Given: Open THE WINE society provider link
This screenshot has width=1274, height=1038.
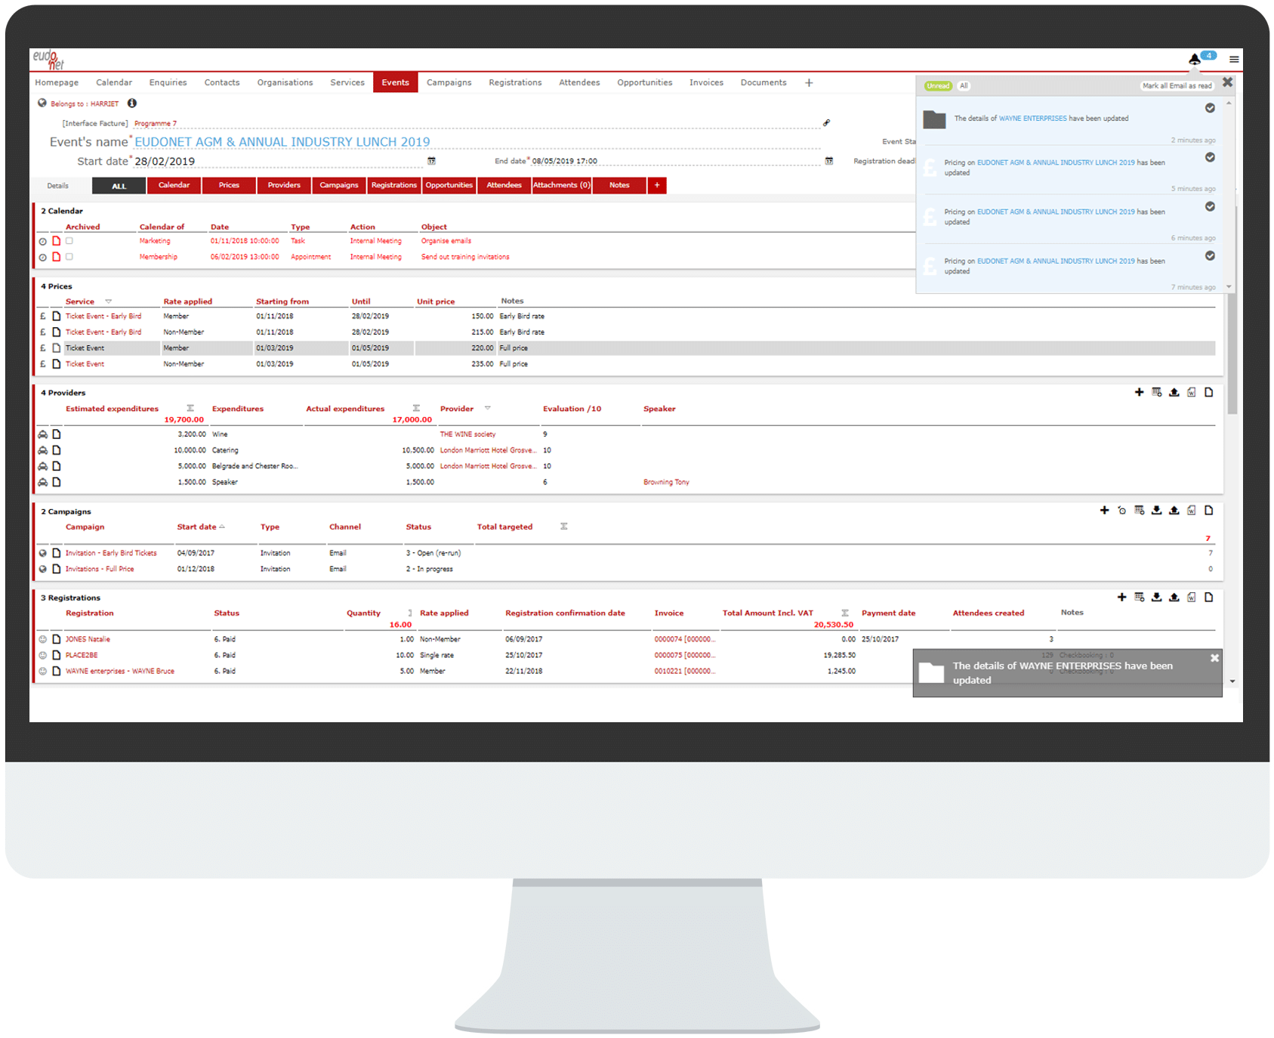Looking at the screenshot, I should (467, 434).
